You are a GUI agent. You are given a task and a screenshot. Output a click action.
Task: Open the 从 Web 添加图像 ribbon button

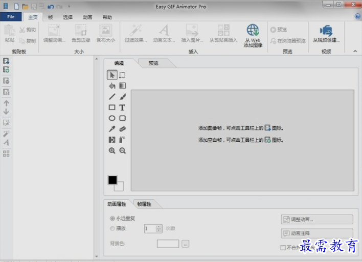(x=253, y=36)
